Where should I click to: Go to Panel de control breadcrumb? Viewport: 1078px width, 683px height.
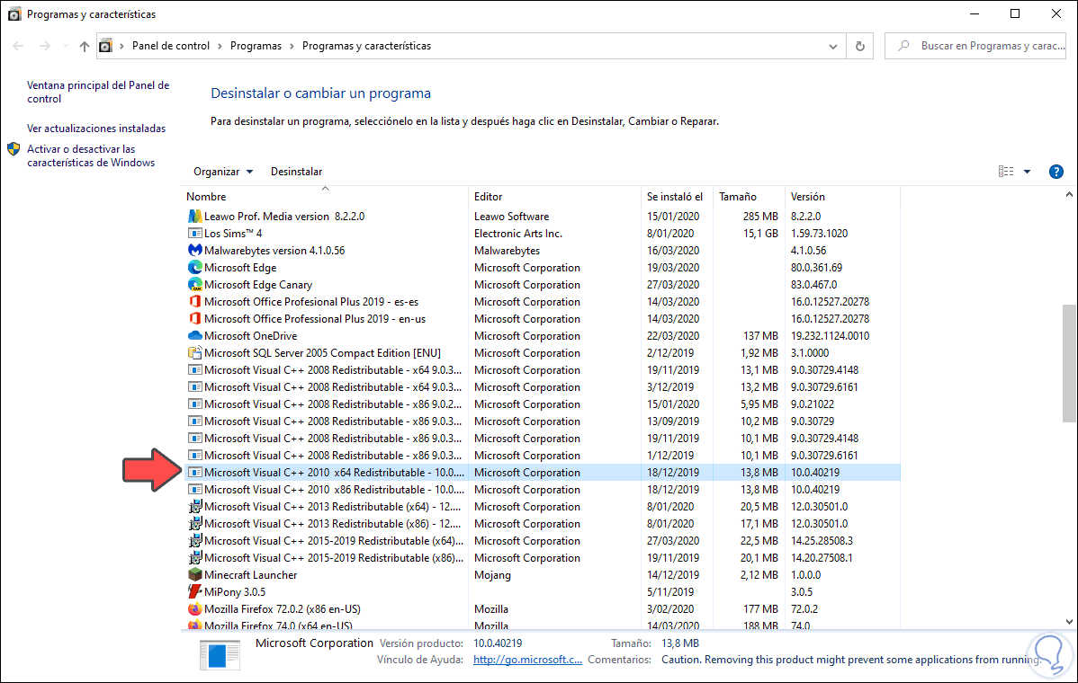pos(170,46)
